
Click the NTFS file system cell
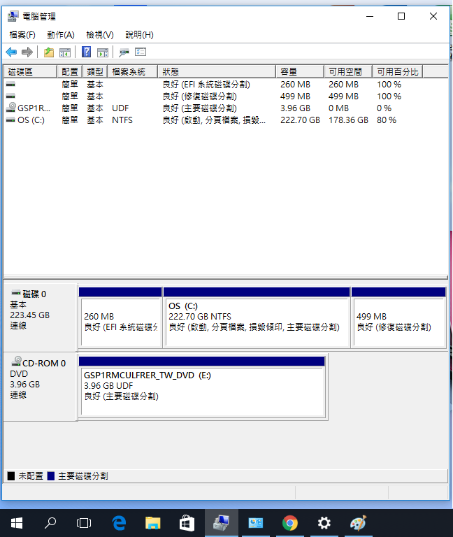(x=122, y=120)
